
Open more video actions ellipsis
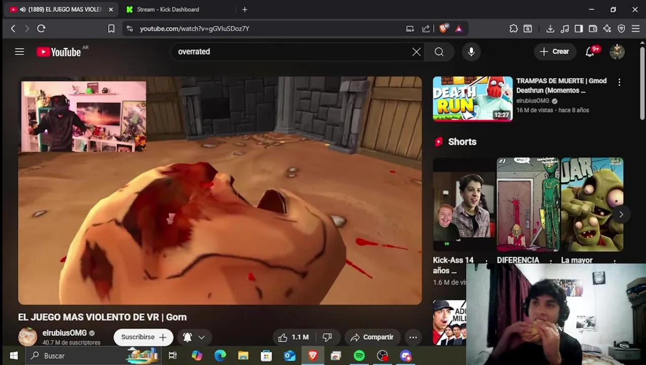[413, 337]
